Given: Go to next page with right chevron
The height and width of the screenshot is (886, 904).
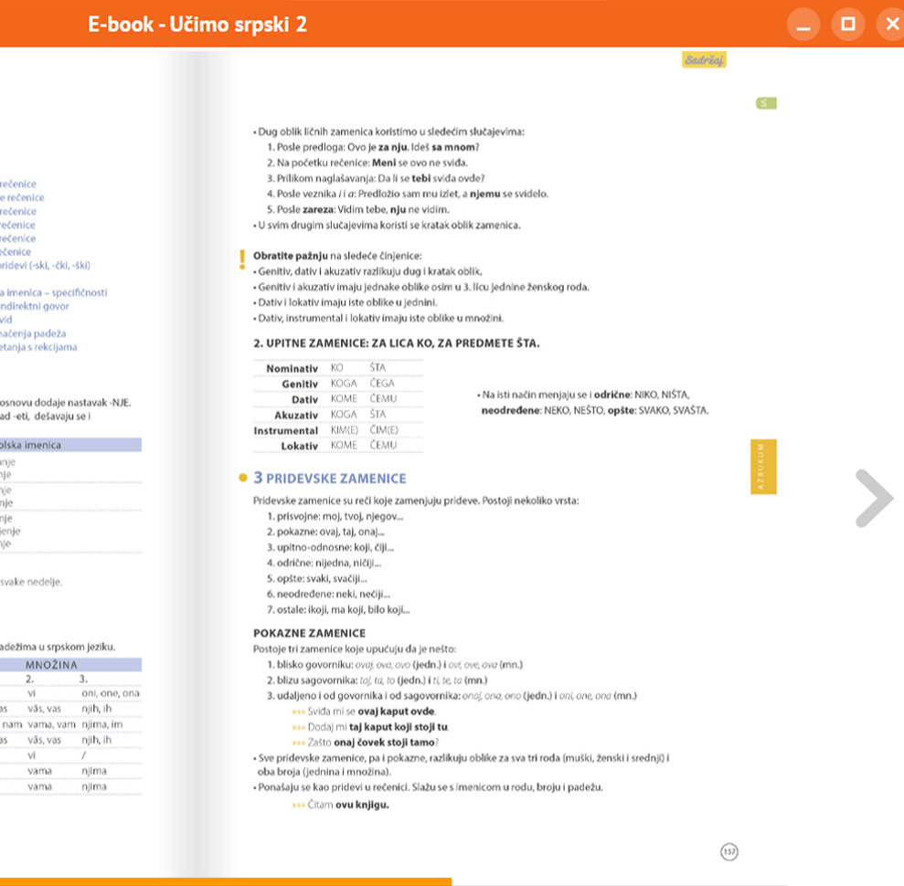Looking at the screenshot, I should tap(873, 498).
